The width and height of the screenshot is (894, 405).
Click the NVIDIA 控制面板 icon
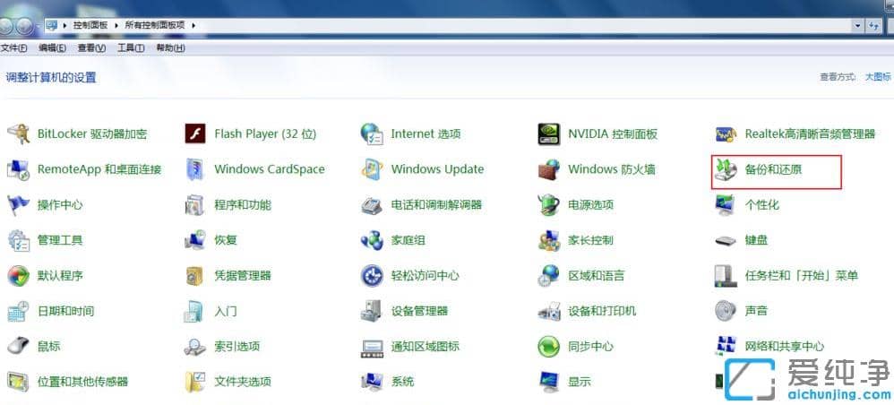coord(549,134)
